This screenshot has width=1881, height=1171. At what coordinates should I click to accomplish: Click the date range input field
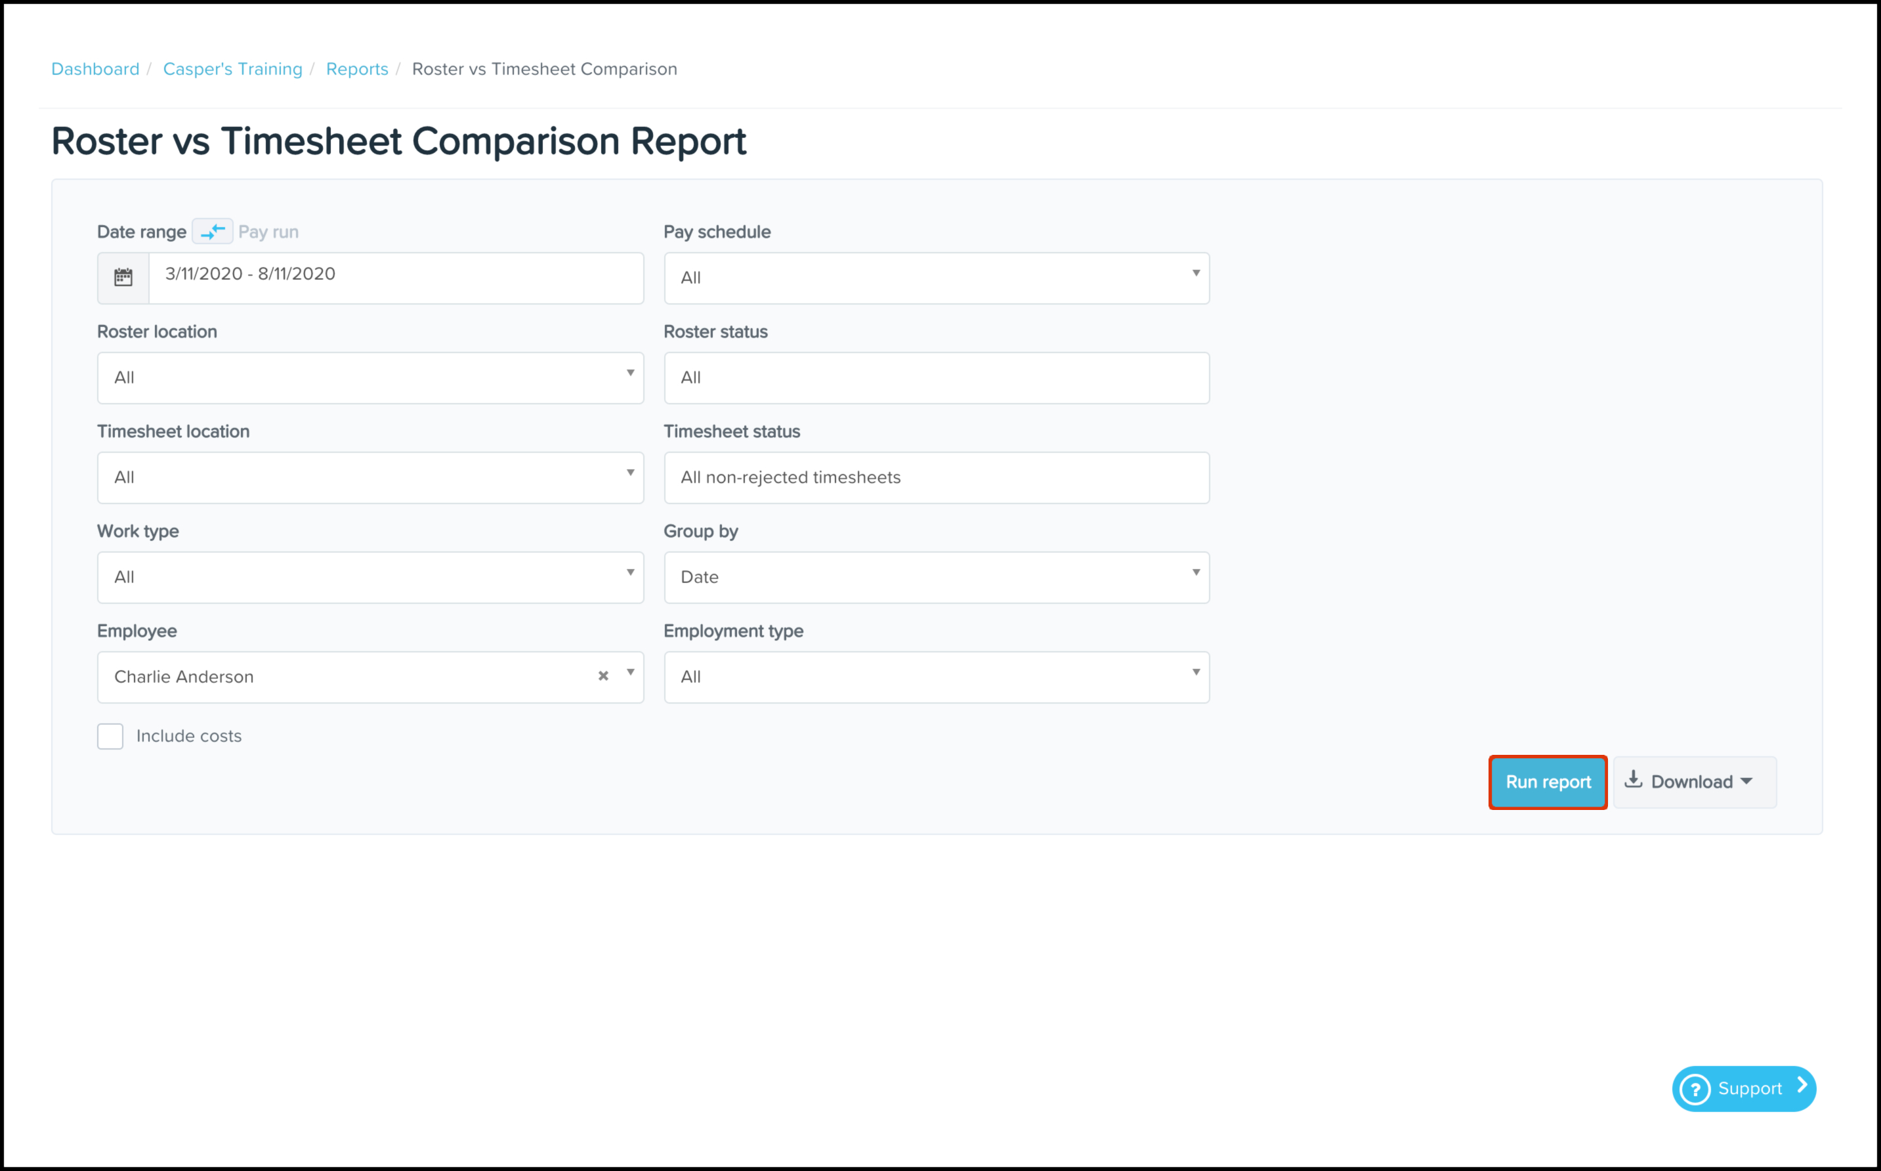pos(395,276)
